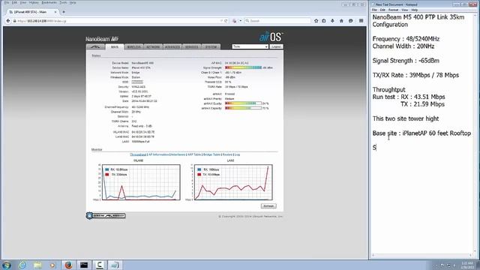Open the Firefox Bookmarks menu
This screenshot has width=480, height=270.
click(x=49, y=2)
